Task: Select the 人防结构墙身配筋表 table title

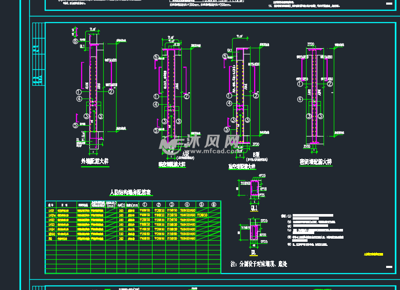Action: click(131, 192)
